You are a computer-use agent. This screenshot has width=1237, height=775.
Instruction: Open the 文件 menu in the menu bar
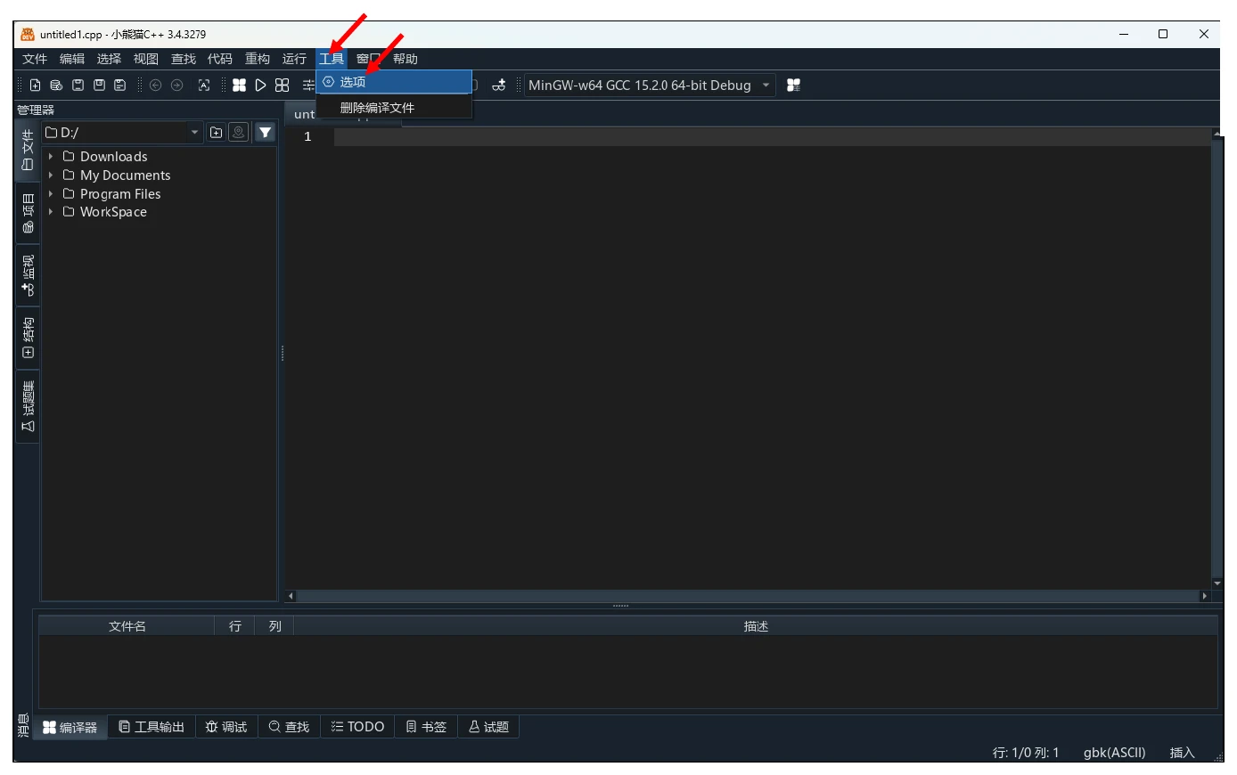point(35,59)
